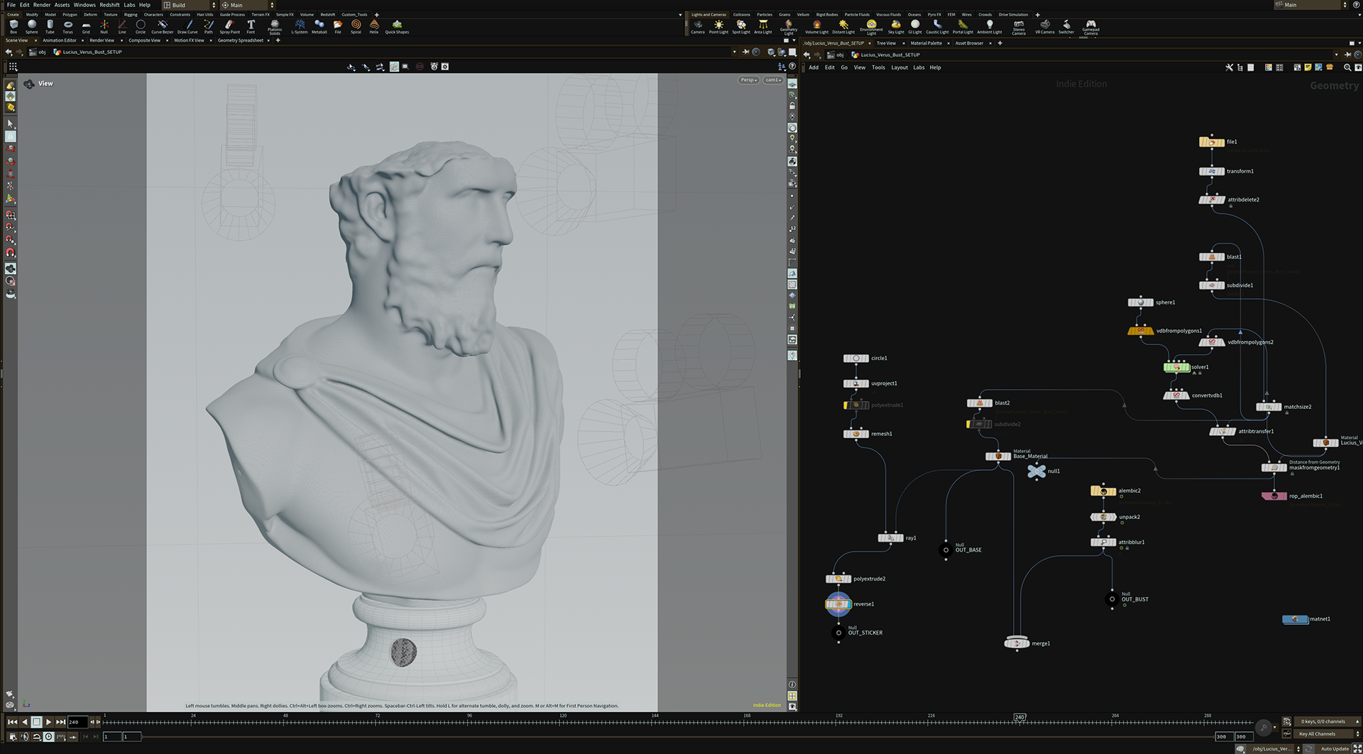The height and width of the screenshot is (754, 1363).
Task: Open the Main take dropdown at top right
Action: coord(1310,5)
